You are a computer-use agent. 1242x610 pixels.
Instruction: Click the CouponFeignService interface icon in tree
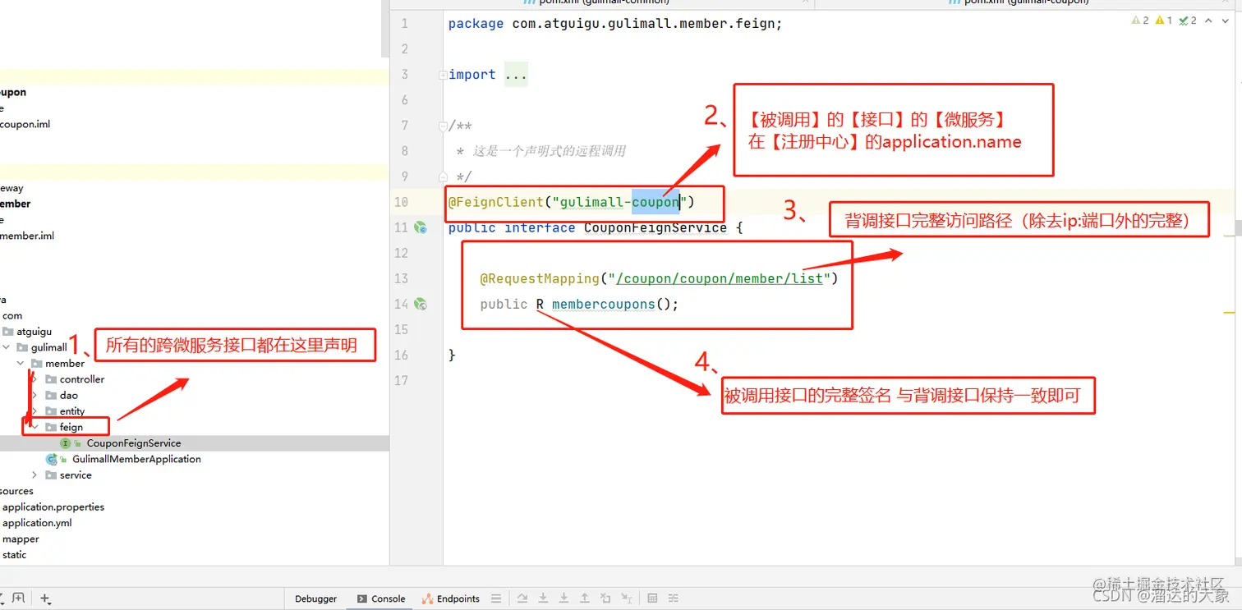[x=66, y=443]
